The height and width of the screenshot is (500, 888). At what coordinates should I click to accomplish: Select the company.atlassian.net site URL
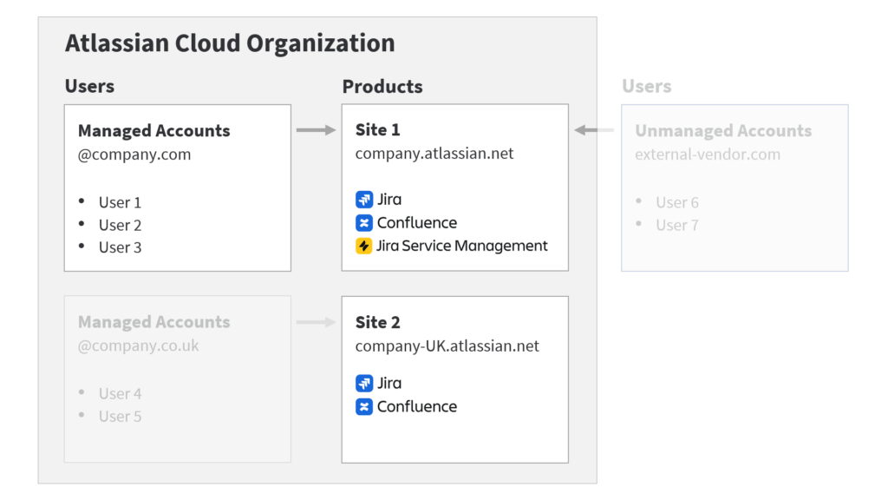pos(434,154)
